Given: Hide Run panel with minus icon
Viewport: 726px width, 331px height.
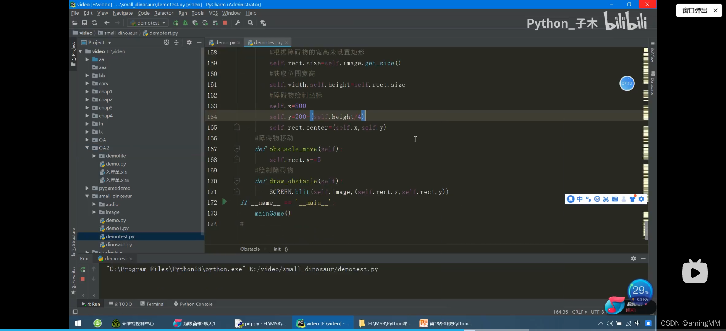Looking at the screenshot, I should 643,258.
